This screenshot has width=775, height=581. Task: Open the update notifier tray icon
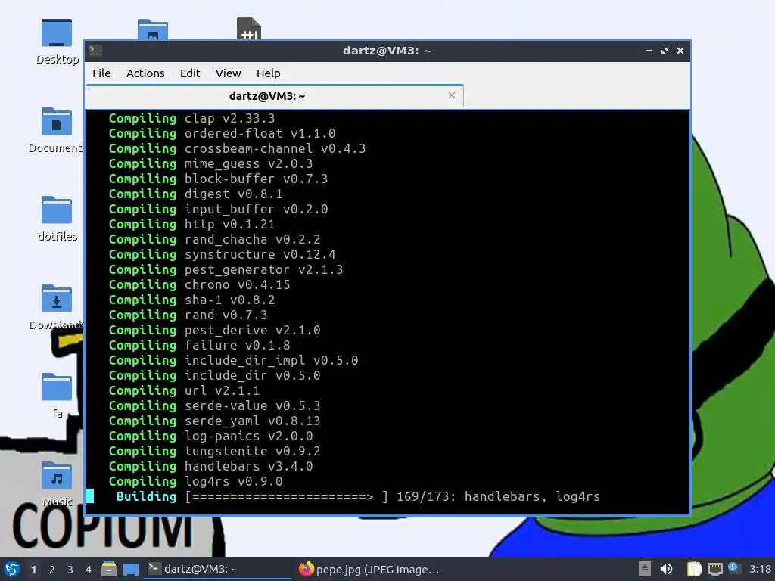tap(735, 569)
